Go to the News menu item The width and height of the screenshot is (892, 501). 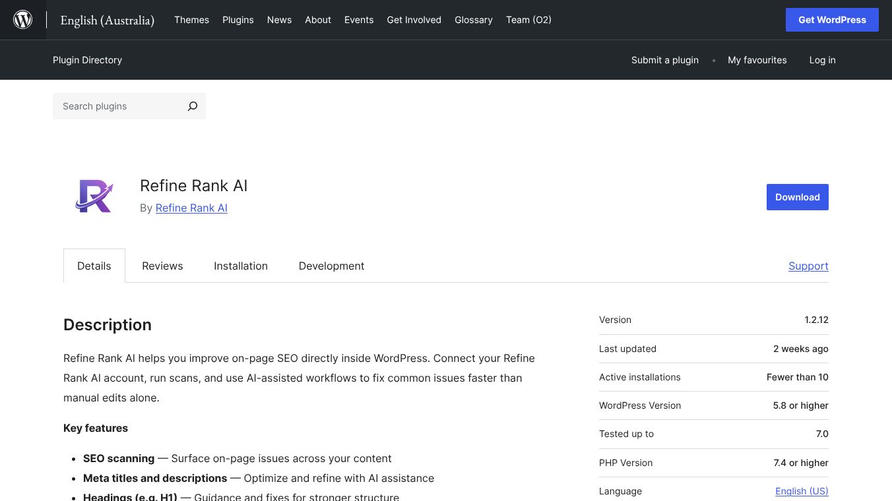279,20
